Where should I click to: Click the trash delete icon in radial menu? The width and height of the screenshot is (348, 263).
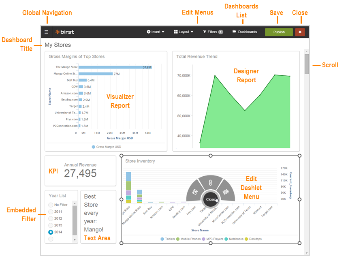[226, 191]
